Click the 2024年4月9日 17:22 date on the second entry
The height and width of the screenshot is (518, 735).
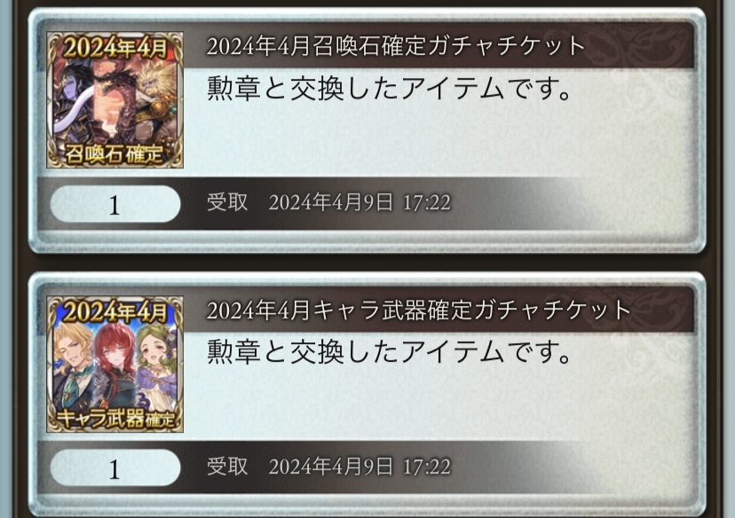tap(360, 467)
